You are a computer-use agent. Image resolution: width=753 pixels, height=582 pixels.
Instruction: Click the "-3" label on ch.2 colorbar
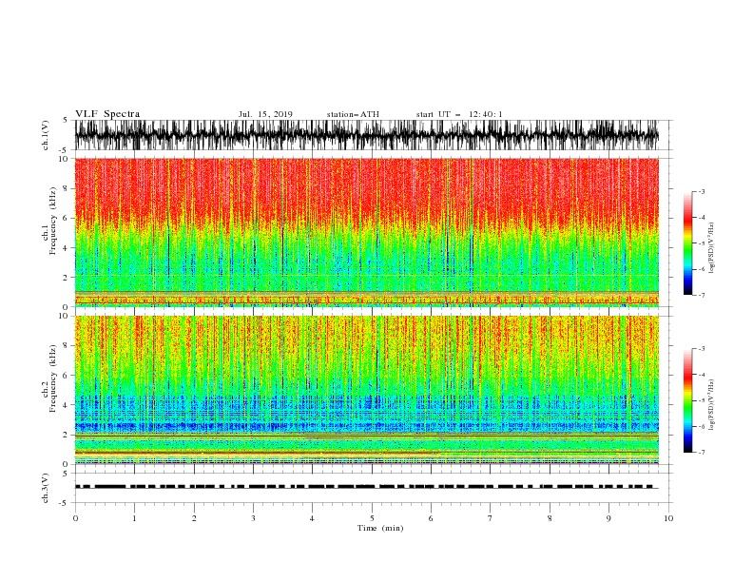701,349
